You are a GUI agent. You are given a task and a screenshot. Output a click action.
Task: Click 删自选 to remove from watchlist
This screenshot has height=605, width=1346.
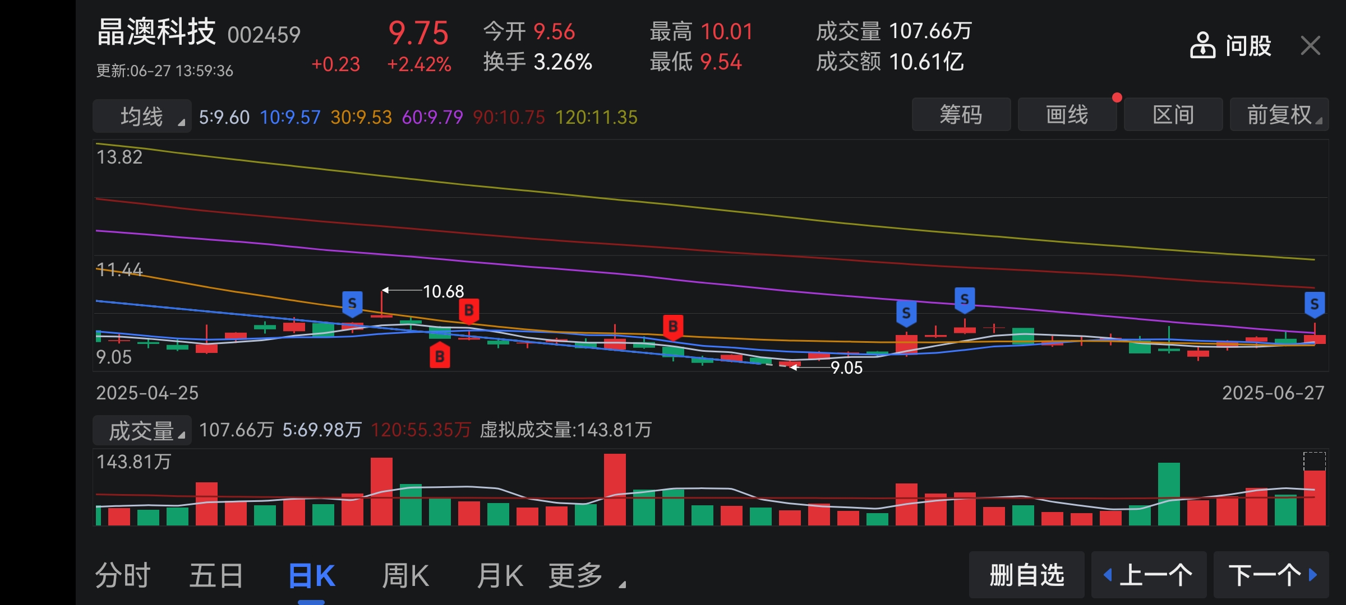[x=1027, y=575]
